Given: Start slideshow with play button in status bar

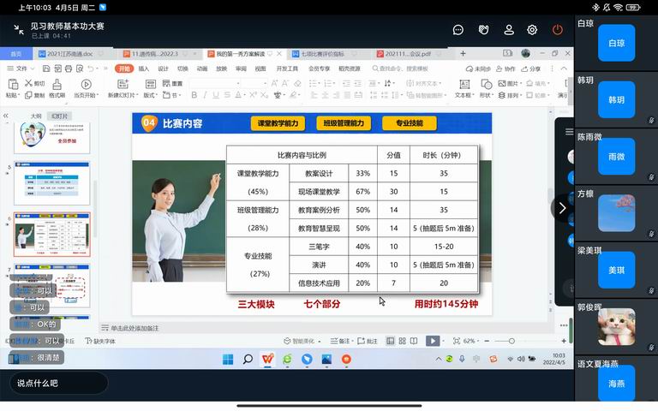Looking at the screenshot, I should (x=433, y=341).
